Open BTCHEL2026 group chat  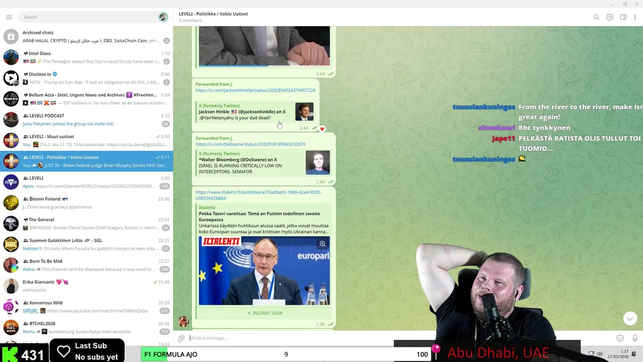click(86, 327)
